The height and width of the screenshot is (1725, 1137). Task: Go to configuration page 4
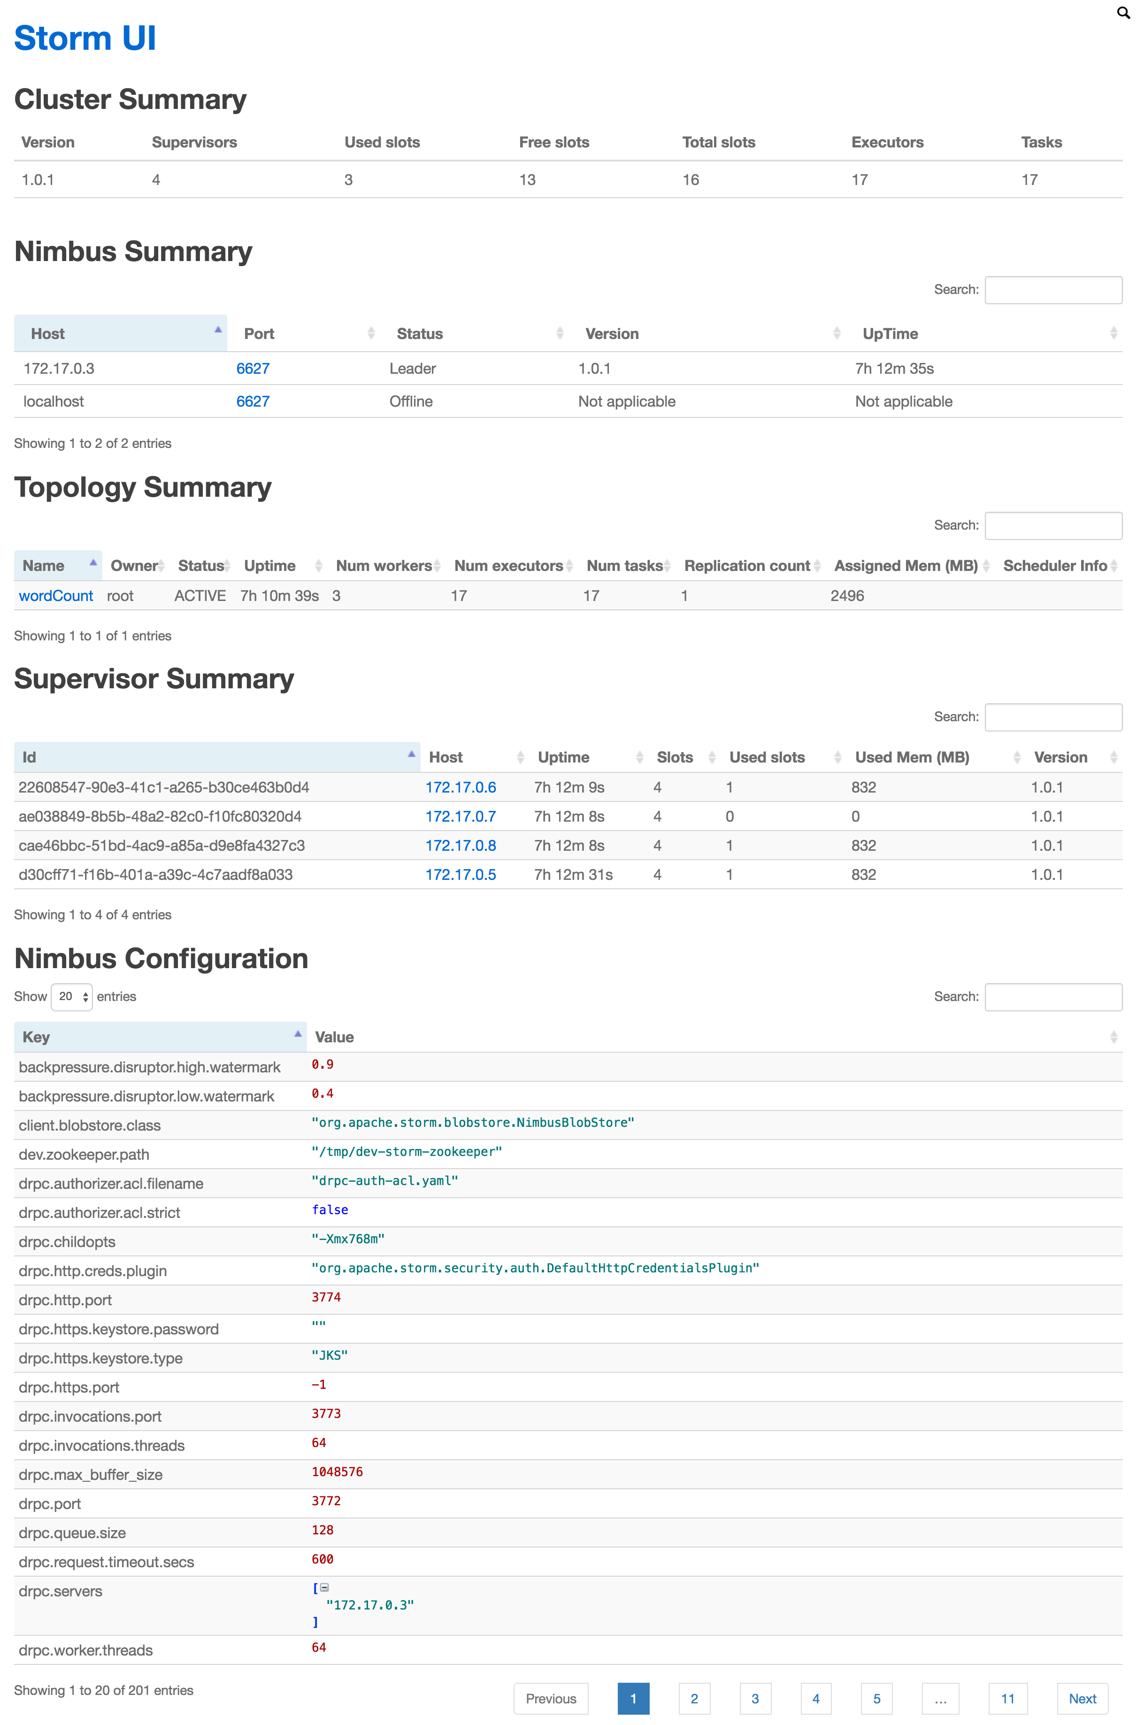[x=816, y=1698]
